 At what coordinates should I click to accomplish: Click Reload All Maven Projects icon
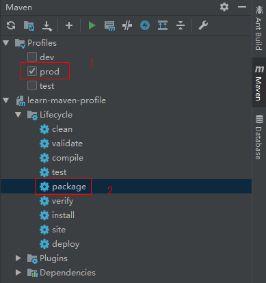[x=11, y=25]
